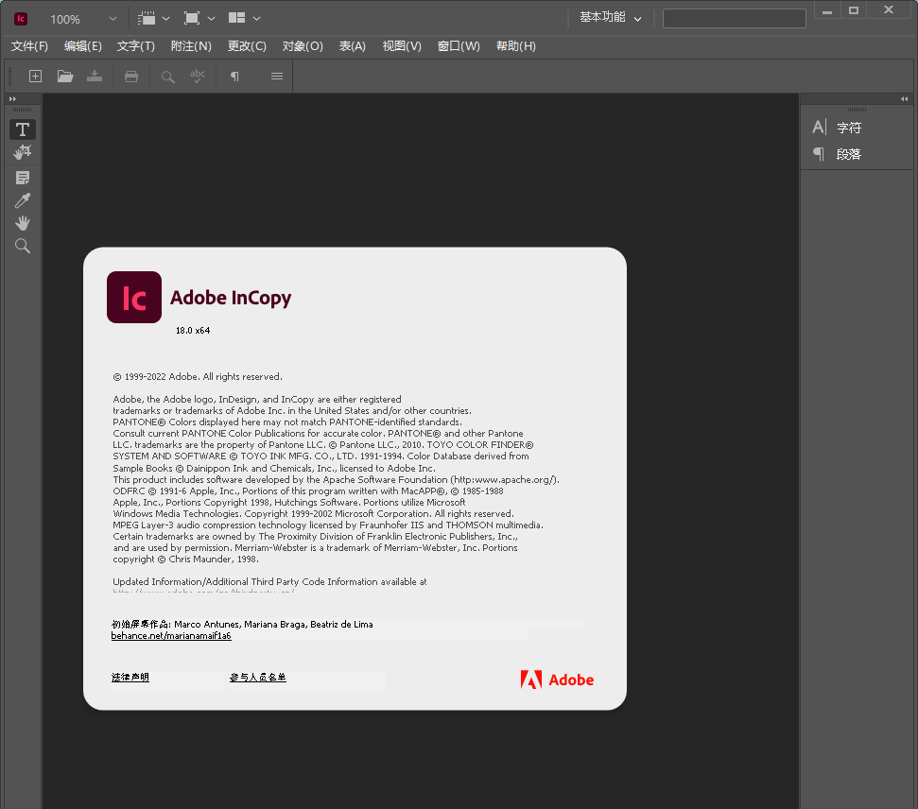Select the Type tool
The height and width of the screenshot is (809, 918).
(x=23, y=129)
